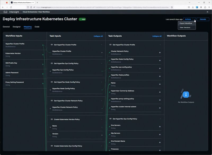Collapse Get HyperFlex Node Config Policy section
The width and height of the screenshot is (212, 155).
[x=101, y=82]
